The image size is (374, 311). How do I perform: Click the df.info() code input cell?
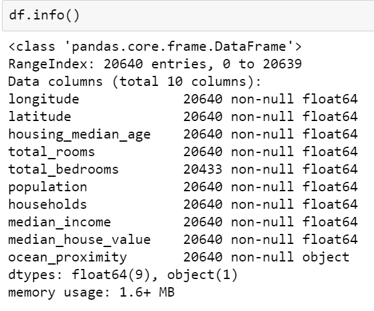point(188,16)
